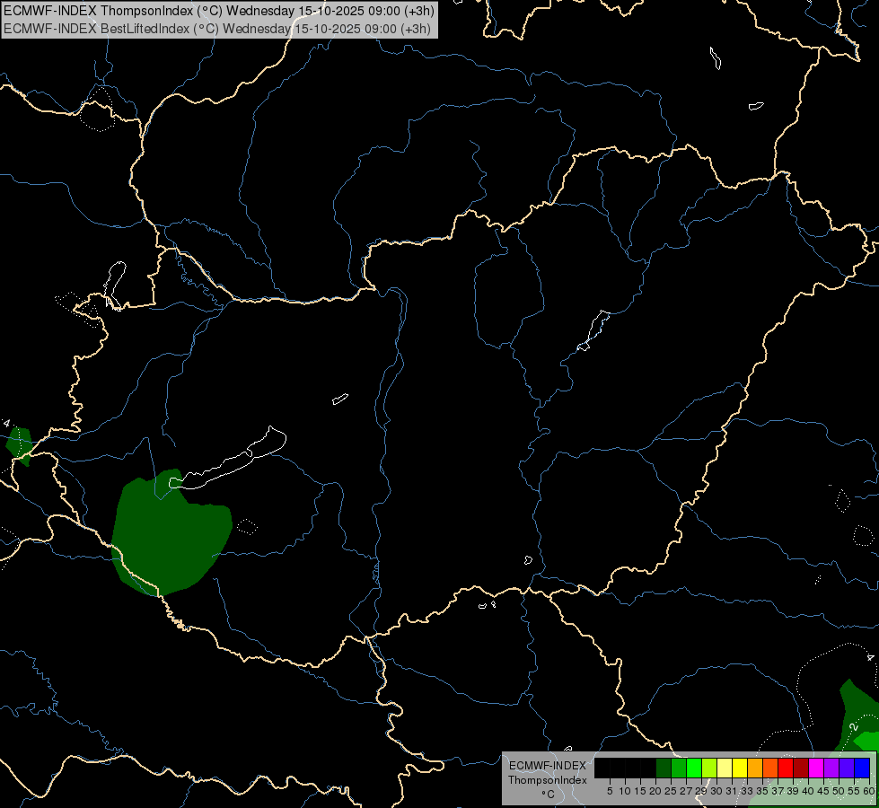Image resolution: width=879 pixels, height=808 pixels.
Task: Click the long white Lake Balaton outline
Action: 228,458
